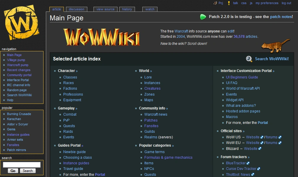Open Formulas & game mechanics link

[x=168, y=158]
